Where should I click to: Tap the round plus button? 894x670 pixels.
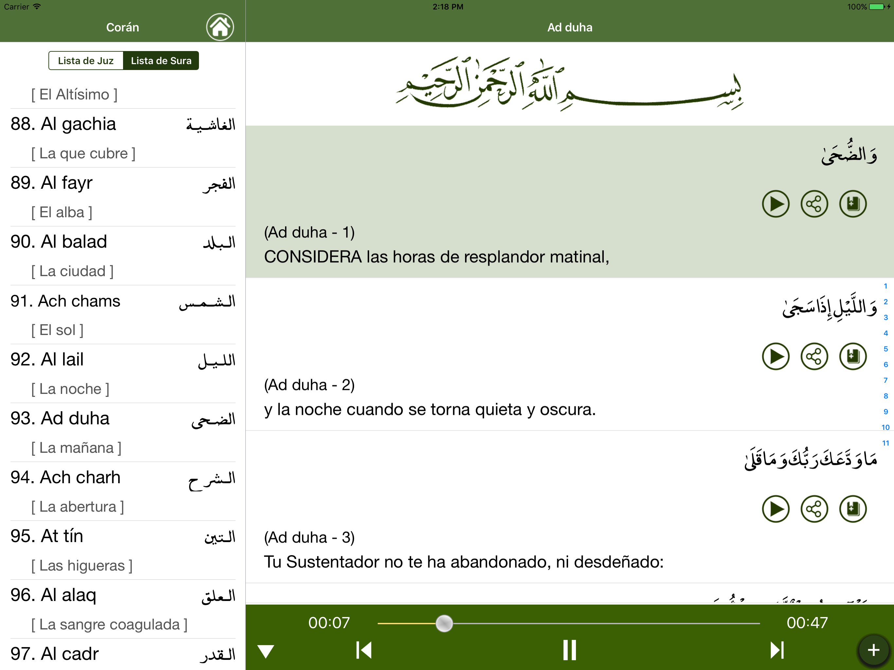click(873, 650)
